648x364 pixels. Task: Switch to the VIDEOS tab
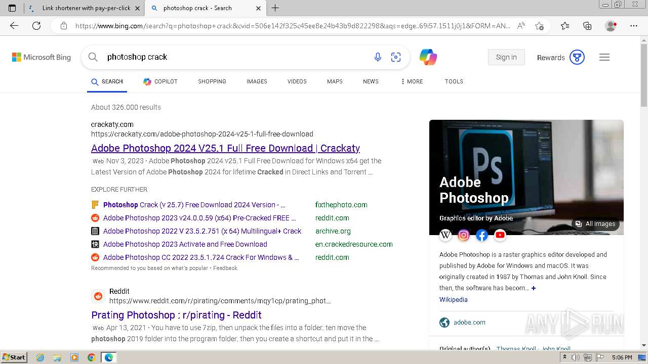point(297,81)
